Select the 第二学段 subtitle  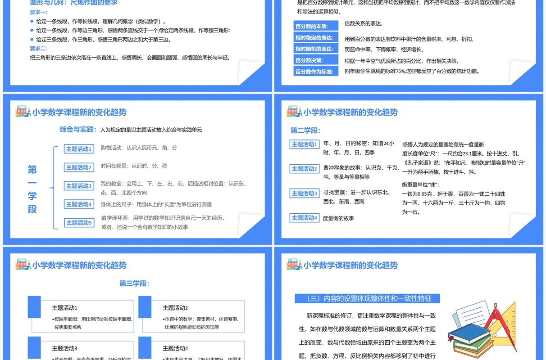click(x=305, y=130)
